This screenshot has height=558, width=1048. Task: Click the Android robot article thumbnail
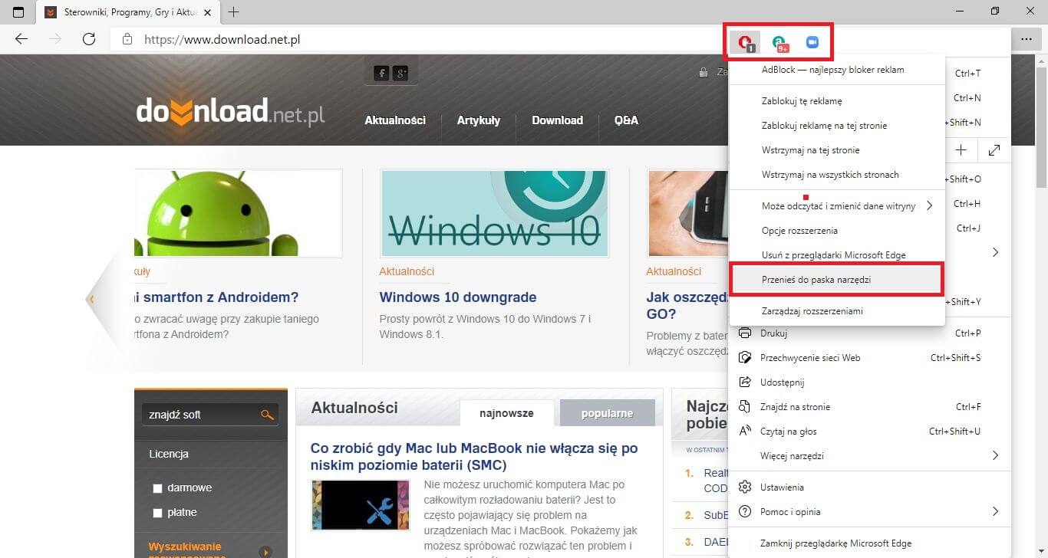pyautogui.click(x=238, y=213)
